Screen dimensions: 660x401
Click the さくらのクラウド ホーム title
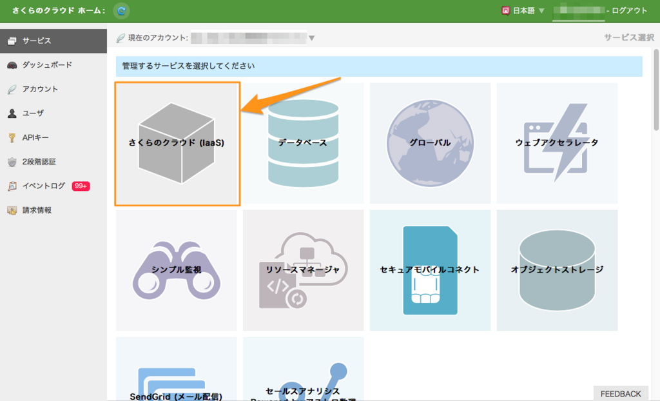59,10
